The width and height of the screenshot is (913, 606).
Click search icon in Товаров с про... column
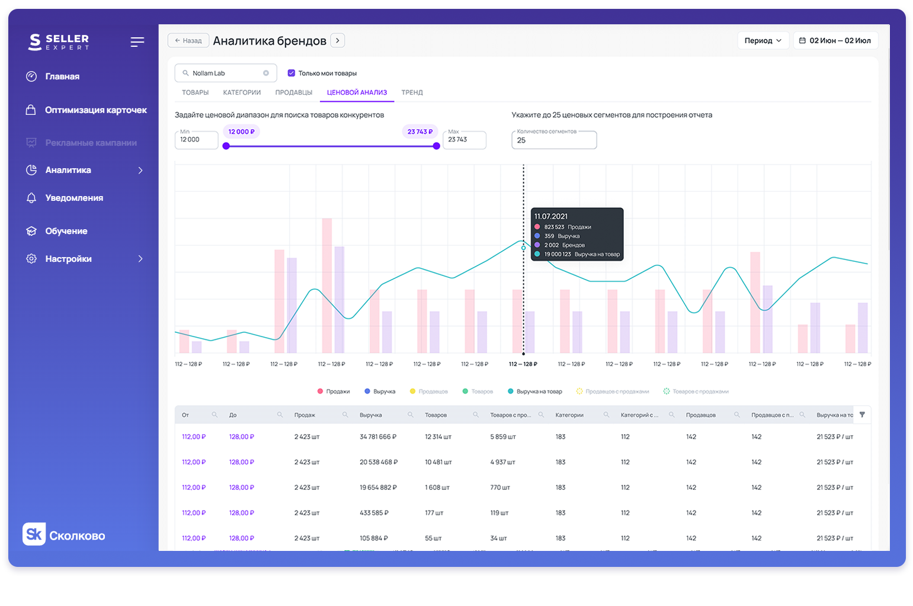tap(541, 415)
